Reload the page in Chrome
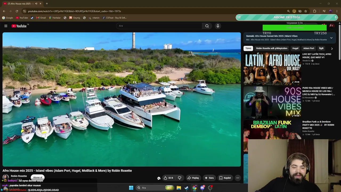Screen dimensions: 341x192 (17, 11)
